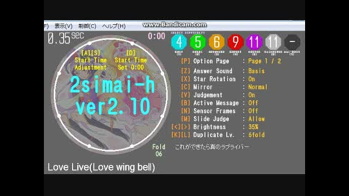Click song title Love Live(Love wing bell)

coord(101,167)
